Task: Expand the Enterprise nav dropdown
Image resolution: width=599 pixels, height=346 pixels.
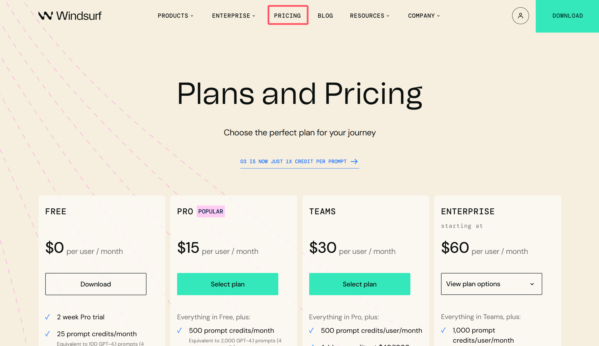Action: [x=234, y=16]
